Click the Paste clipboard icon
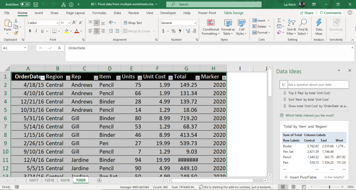The image size is (356, 190). 8,23
